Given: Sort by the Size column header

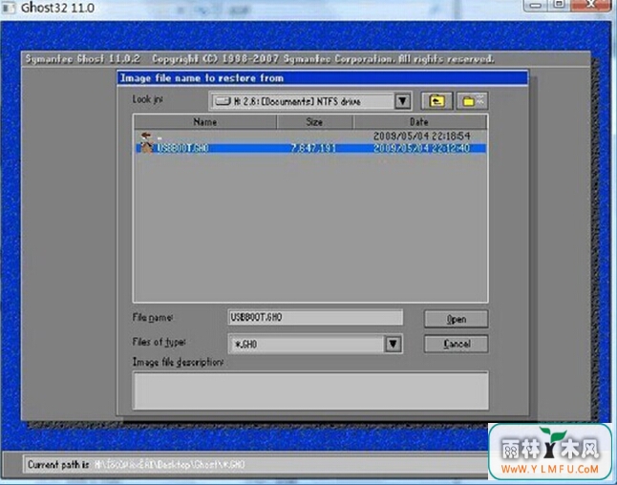Looking at the screenshot, I should coord(314,122).
